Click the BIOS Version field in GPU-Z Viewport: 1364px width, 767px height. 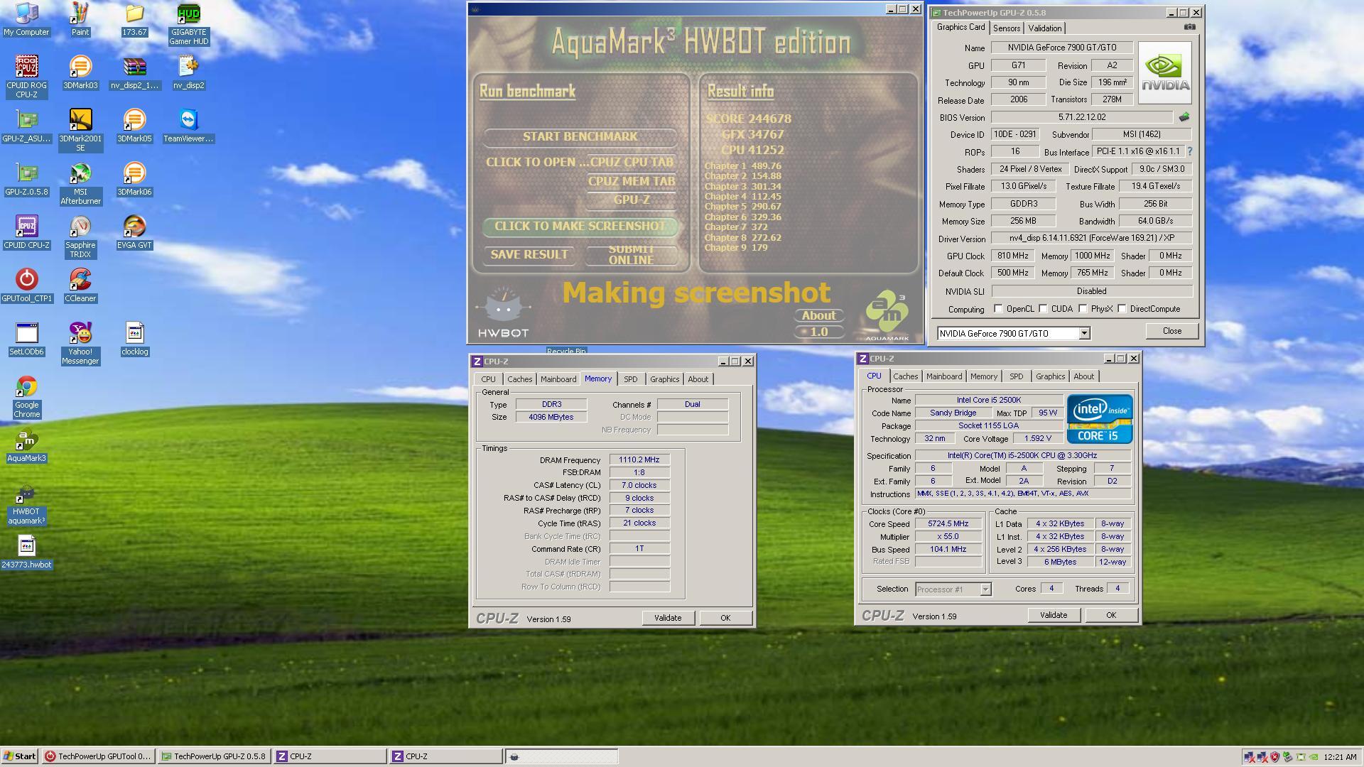tap(1082, 117)
